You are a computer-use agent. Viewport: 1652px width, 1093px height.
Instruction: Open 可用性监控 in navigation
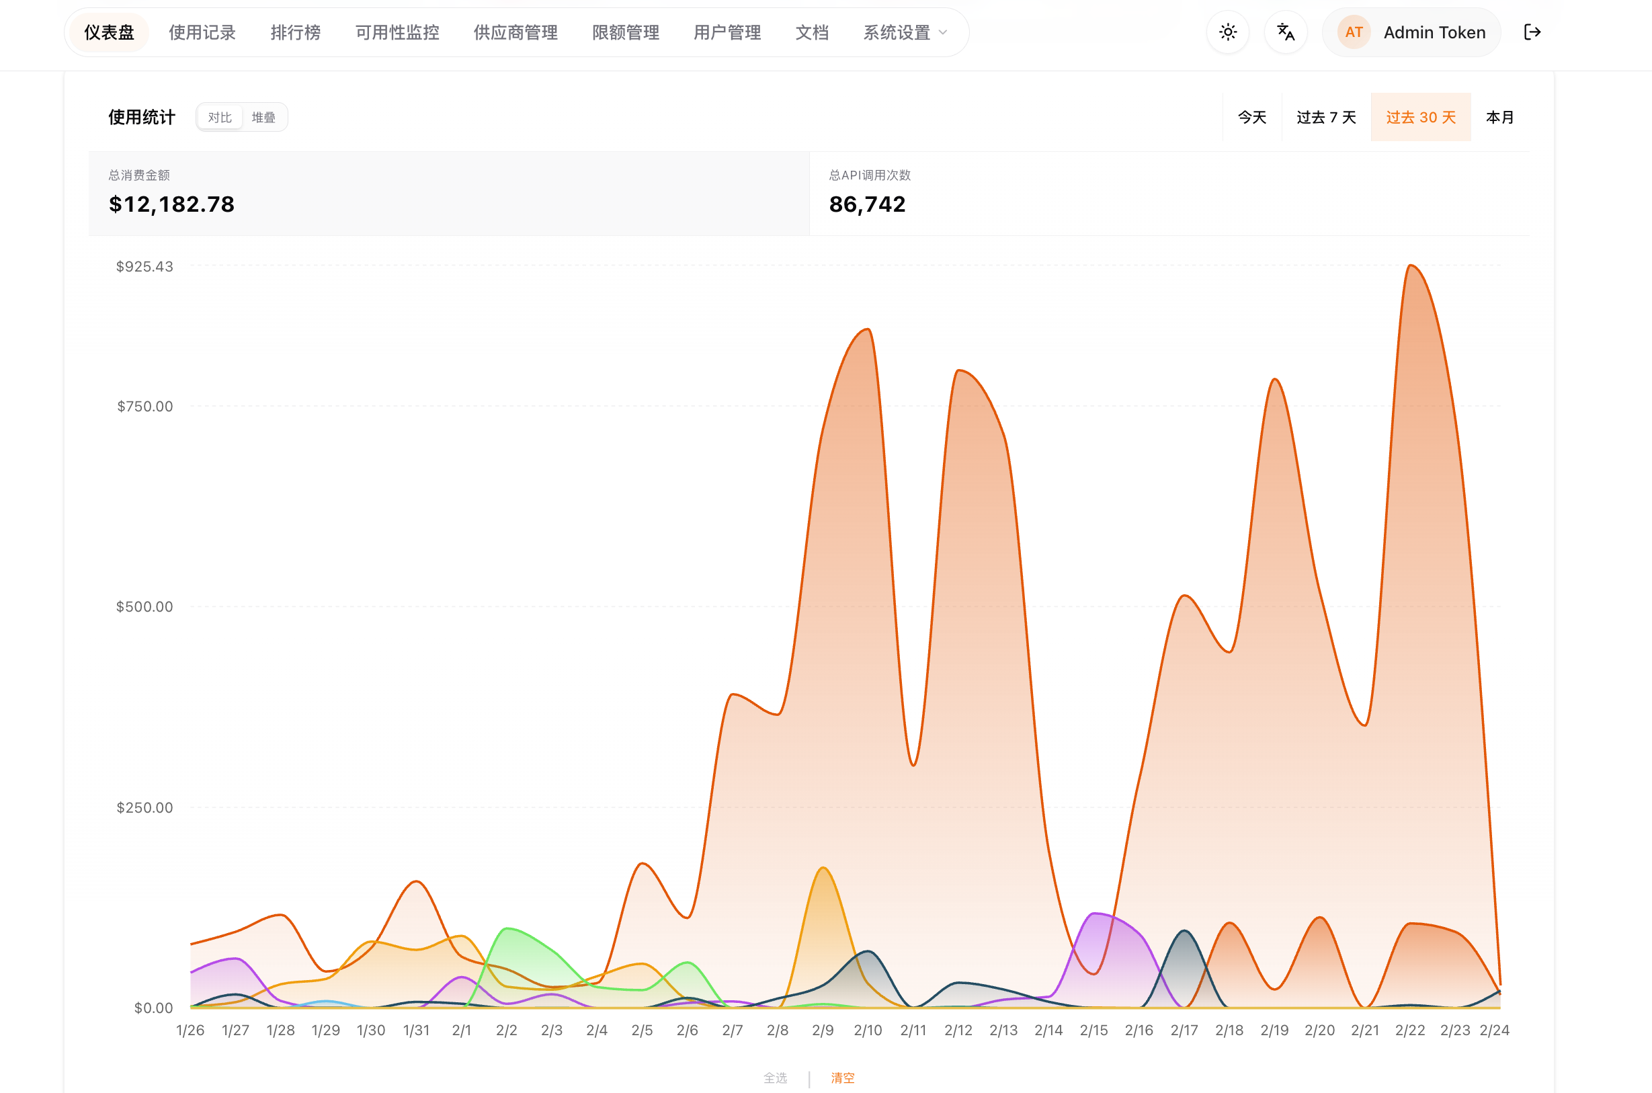point(397,32)
